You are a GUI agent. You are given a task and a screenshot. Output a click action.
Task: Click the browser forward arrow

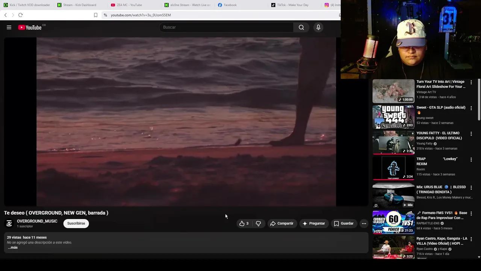[13, 15]
